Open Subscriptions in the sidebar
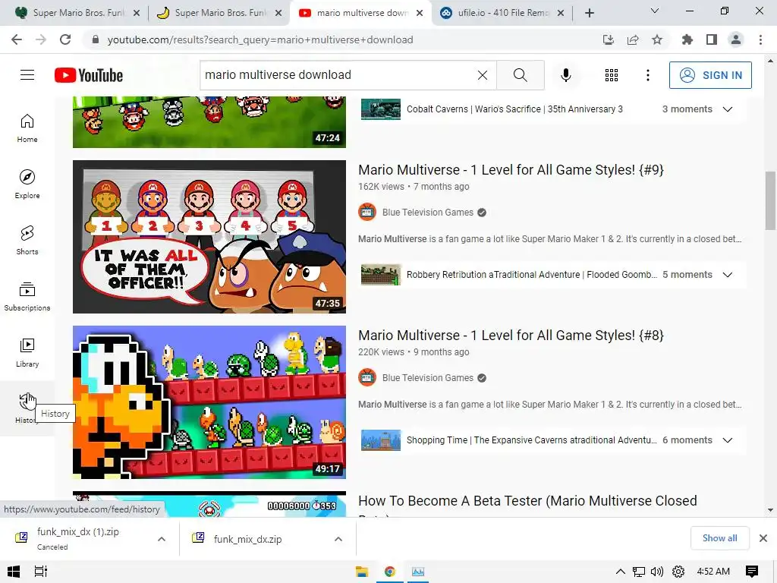The width and height of the screenshot is (777, 583). [x=27, y=296]
